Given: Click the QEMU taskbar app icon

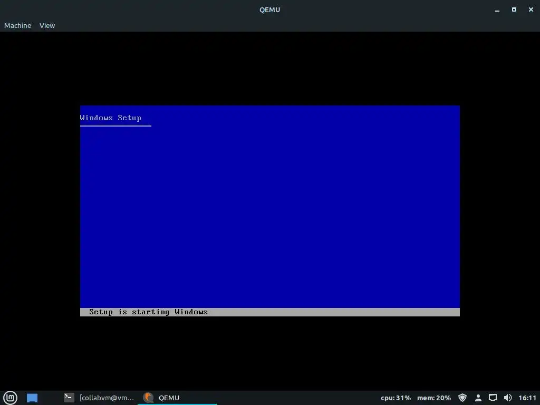Looking at the screenshot, I should coord(148,398).
